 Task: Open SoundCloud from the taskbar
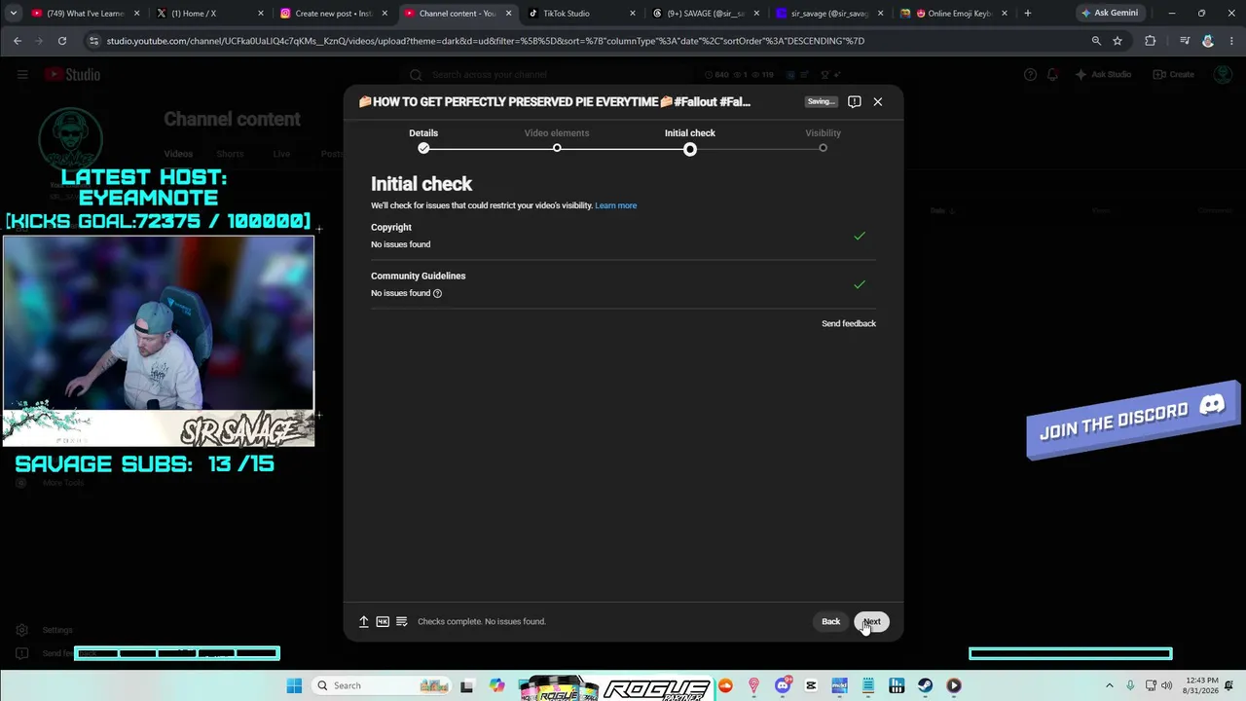point(725,685)
